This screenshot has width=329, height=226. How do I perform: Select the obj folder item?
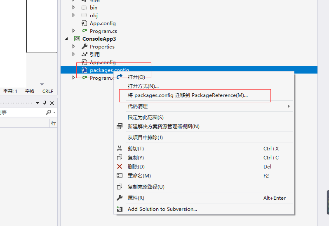tap(94, 16)
